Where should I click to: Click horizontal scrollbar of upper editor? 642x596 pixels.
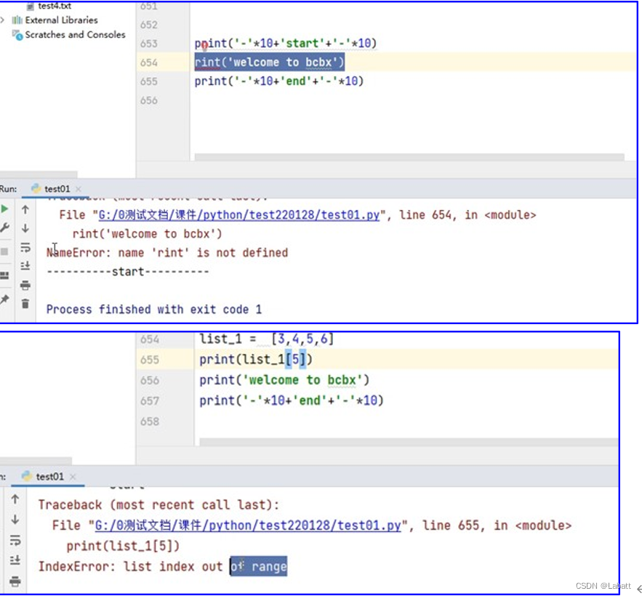(x=409, y=157)
